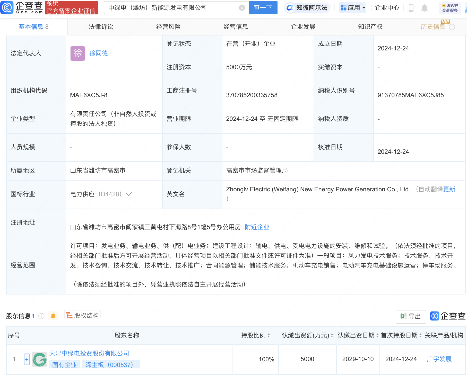Switch to the 知识产权 tab
This screenshot has width=467, height=375.
370,26
